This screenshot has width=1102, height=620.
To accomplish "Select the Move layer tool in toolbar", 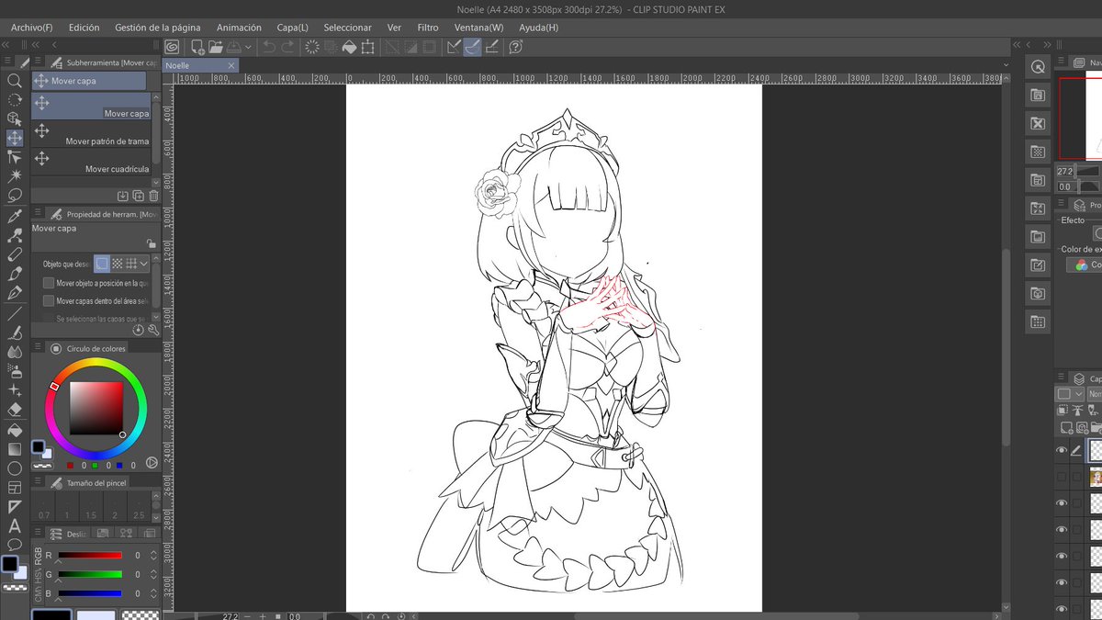I will [15, 139].
